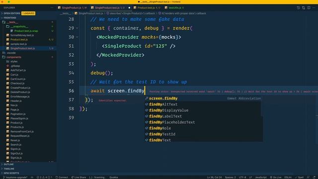Show errors and warnings in status bar

point(44,178)
